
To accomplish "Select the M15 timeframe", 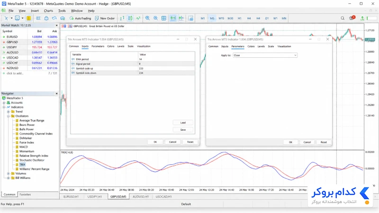I will (x=221, y=18).
